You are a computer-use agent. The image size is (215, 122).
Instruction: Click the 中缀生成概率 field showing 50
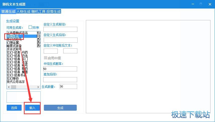tap(60, 69)
